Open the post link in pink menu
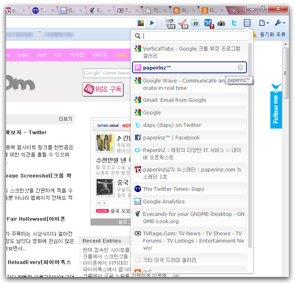 click(x=42, y=55)
